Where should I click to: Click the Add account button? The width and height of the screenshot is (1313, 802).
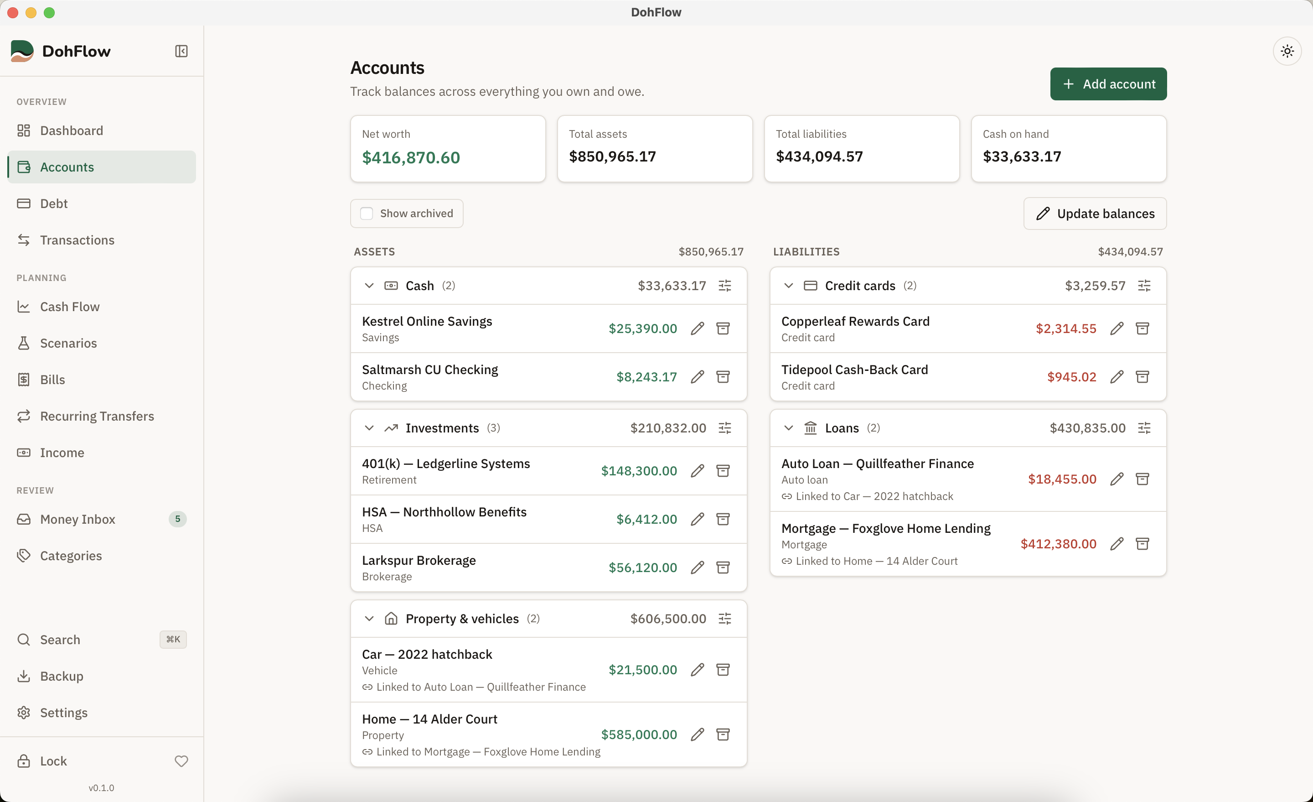click(1108, 84)
